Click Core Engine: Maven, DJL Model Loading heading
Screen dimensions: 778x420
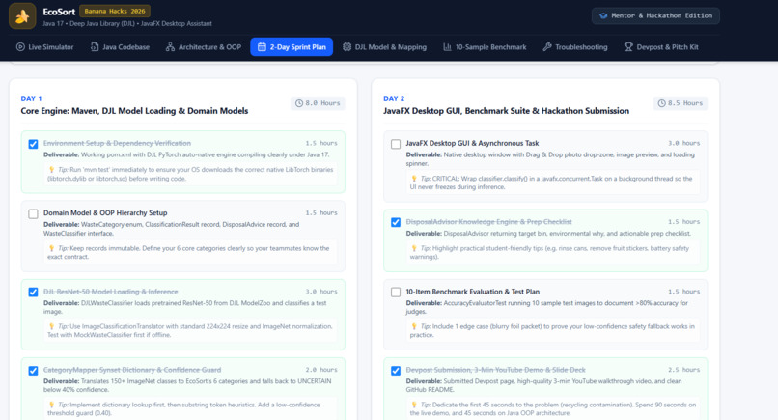point(134,111)
